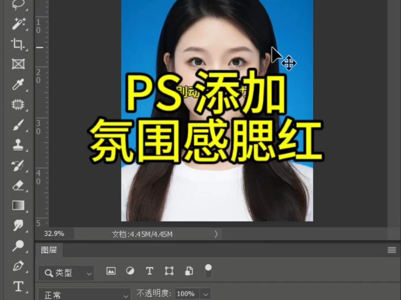Viewport: 401px width, 300px height.
Task: Select the Type tool
Action: [17, 287]
